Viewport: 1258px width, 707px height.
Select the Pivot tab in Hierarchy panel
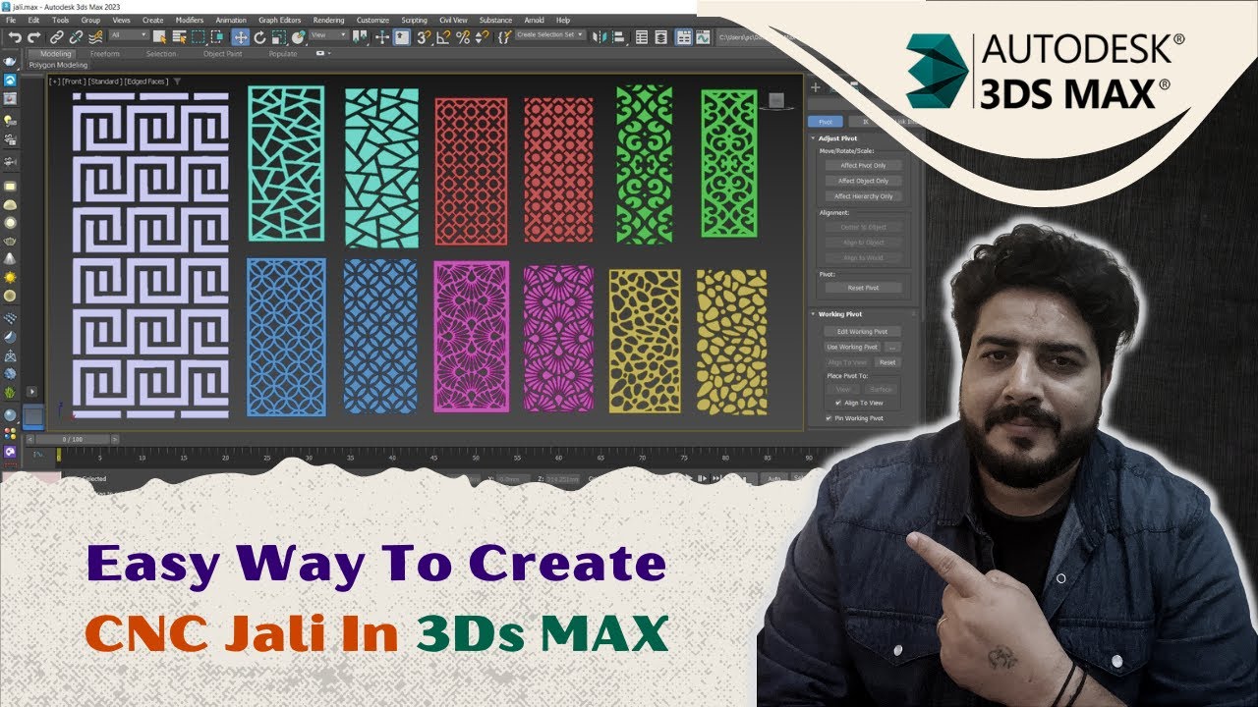pyautogui.click(x=825, y=122)
